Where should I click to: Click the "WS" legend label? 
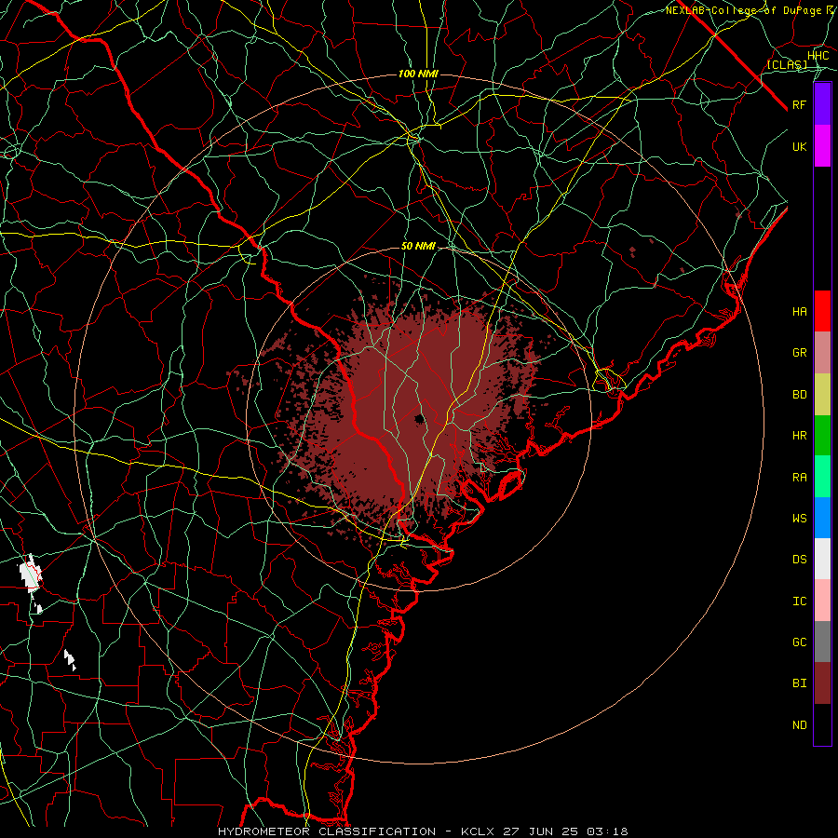pos(800,519)
